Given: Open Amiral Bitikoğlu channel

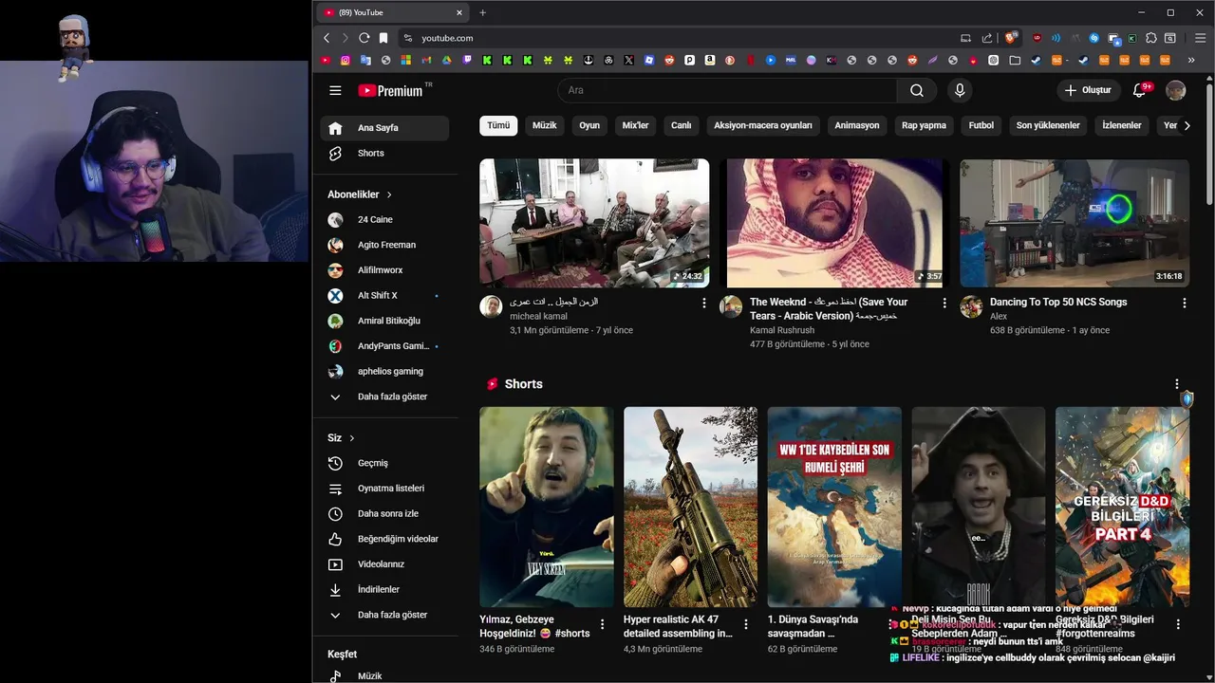Looking at the screenshot, I should (x=384, y=321).
